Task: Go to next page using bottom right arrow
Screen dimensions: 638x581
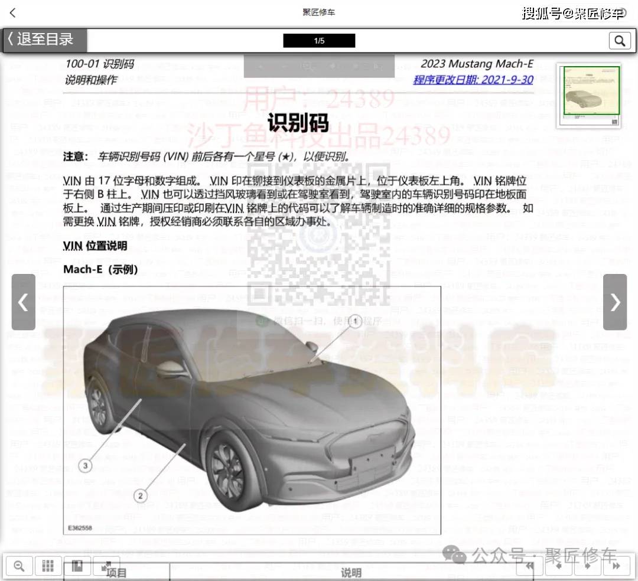Action: (x=587, y=566)
